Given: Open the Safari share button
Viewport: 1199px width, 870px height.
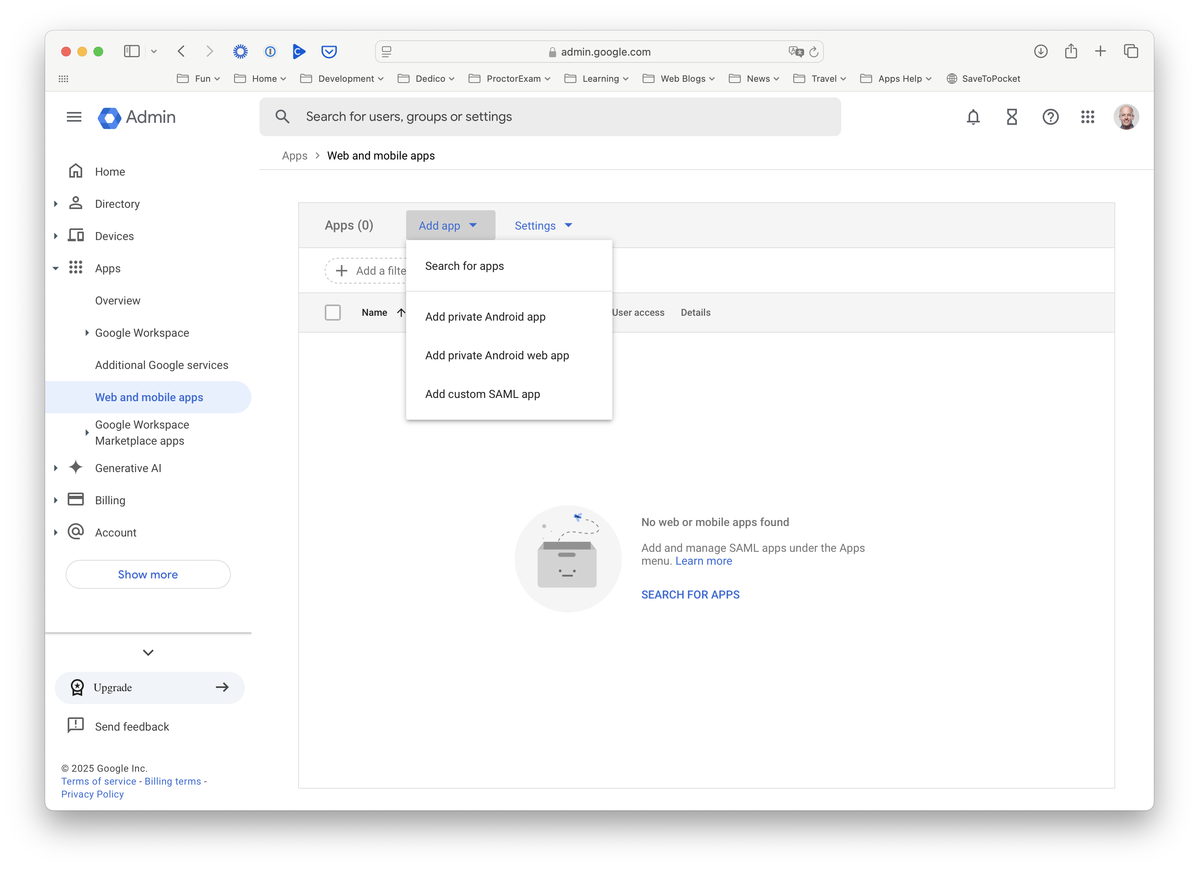Looking at the screenshot, I should pyautogui.click(x=1070, y=51).
